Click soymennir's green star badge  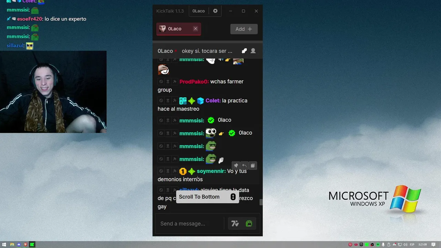point(192,171)
